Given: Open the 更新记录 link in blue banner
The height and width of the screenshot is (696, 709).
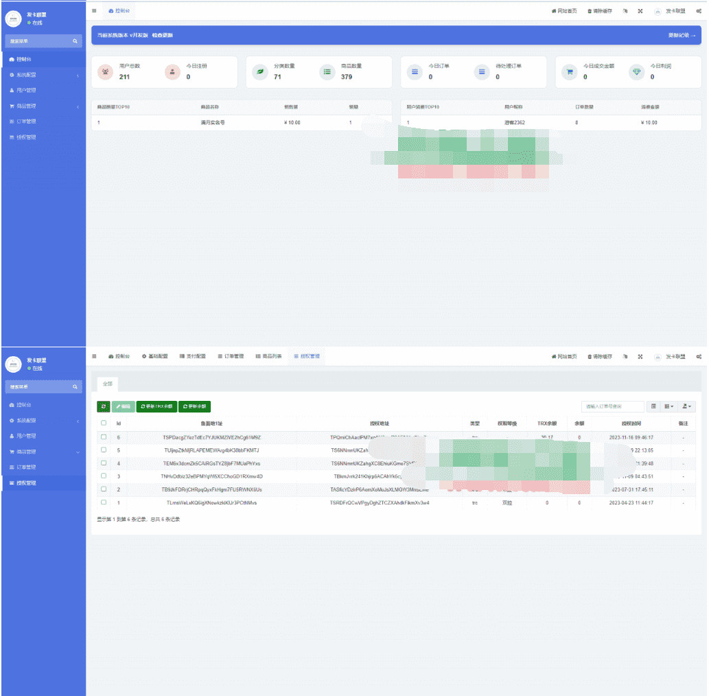Looking at the screenshot, I should pyautogui.click(x=682, y=35).
